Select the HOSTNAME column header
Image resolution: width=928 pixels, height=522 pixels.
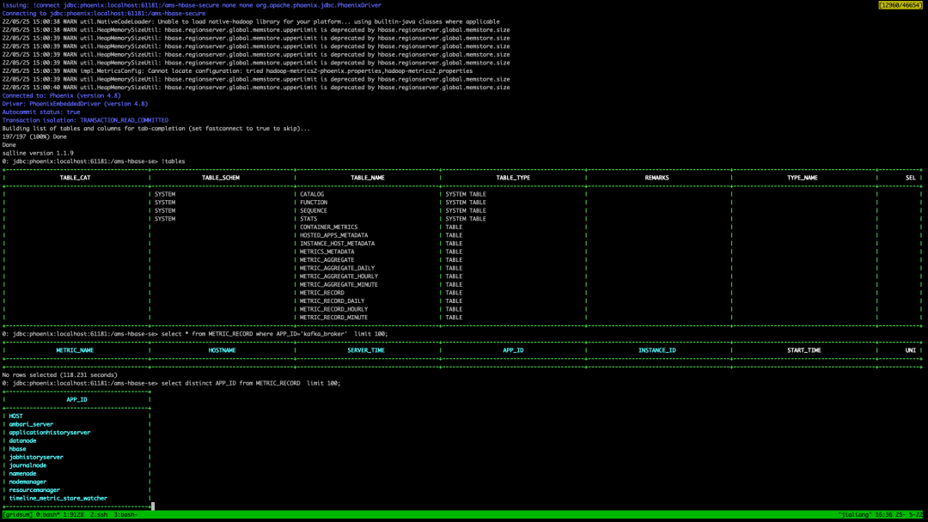tap(222, 350)
